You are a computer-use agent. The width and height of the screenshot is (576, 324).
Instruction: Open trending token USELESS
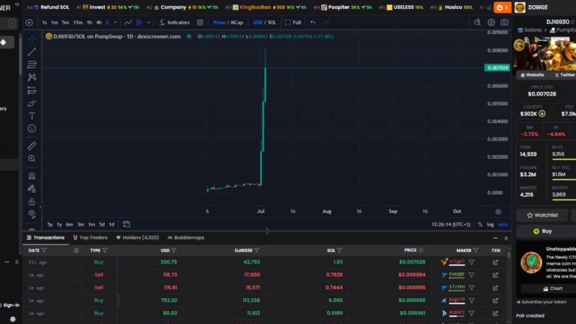coord(401,7)
